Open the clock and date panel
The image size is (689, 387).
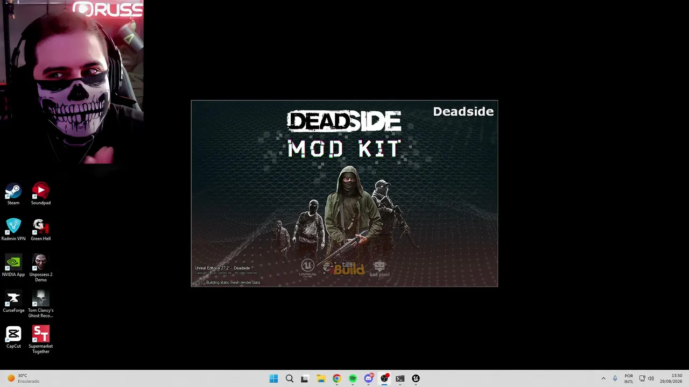[x=671, y=378]
